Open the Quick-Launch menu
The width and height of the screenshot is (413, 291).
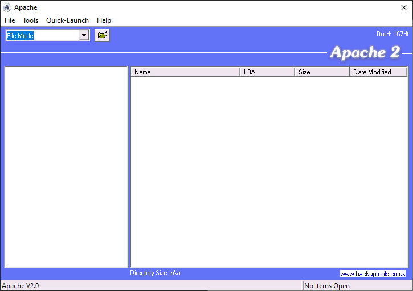coord(67,20)
